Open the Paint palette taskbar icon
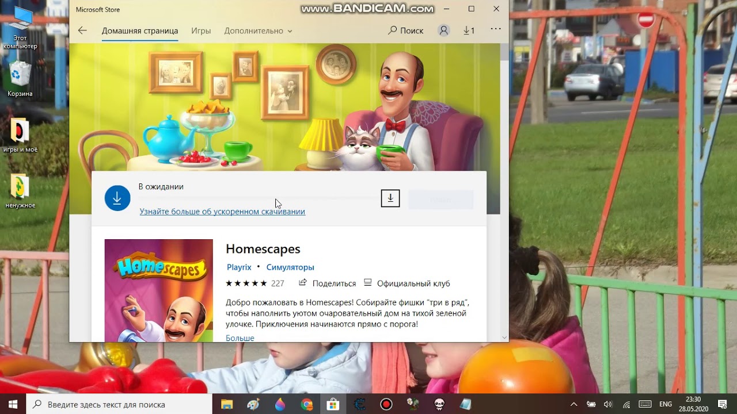Screen dimensions: 737x414 pos(253,404)
